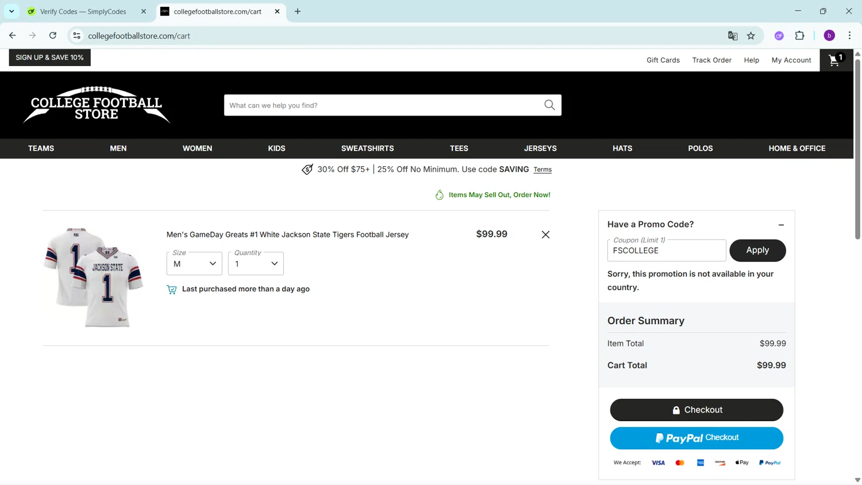Open Help link
Screen dimensions: 862x485
click(751, 60)
